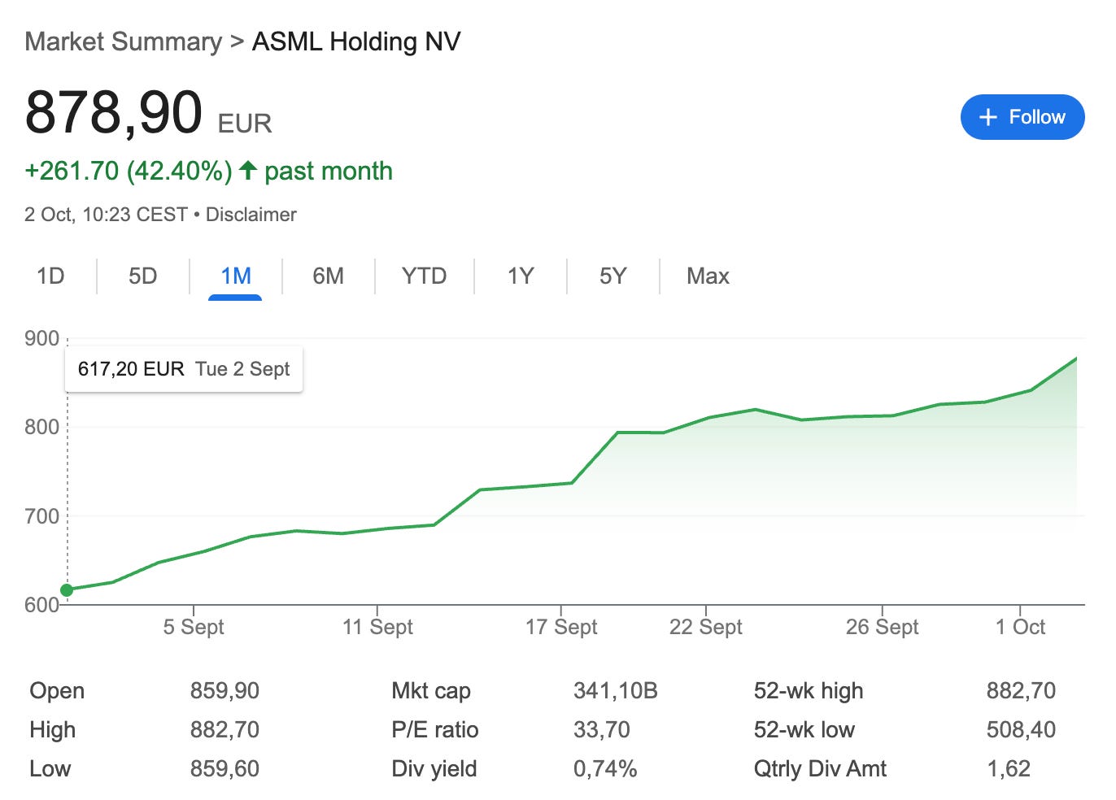Click the 52-wk high value 882,70
1116x800 pixels.
pyautogui.click(x=1021, y=691)
